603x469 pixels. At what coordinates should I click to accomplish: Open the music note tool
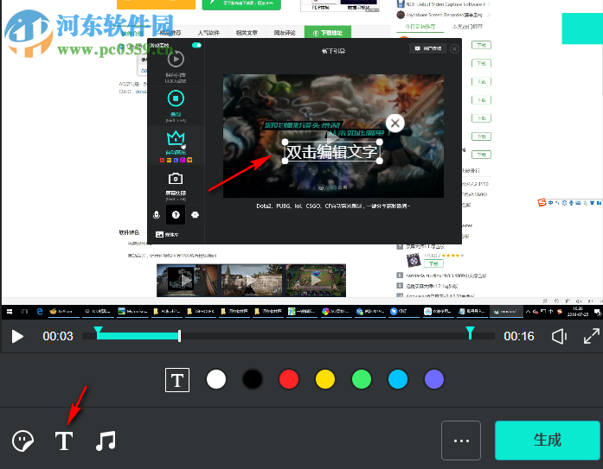[x=106, y=440]
